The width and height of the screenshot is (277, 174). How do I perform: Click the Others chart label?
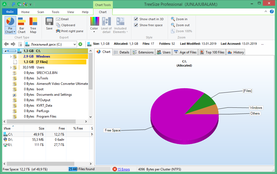click(255, 113)
